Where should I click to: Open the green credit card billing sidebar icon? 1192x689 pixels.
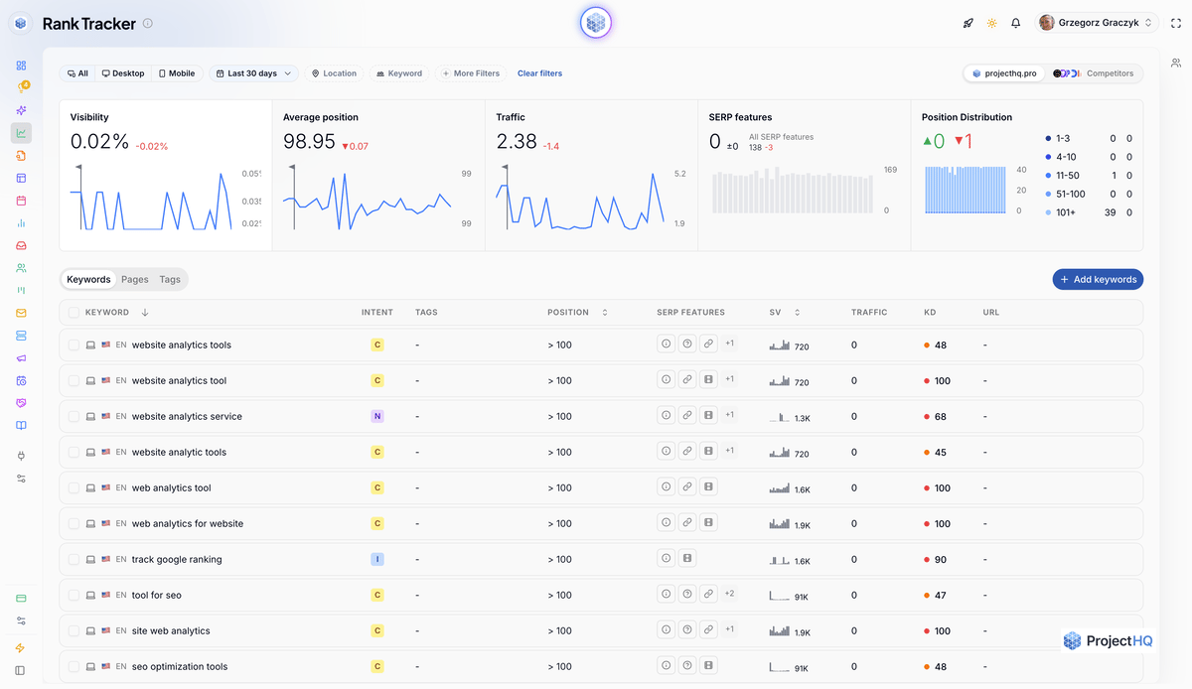(x=21, y=599)
